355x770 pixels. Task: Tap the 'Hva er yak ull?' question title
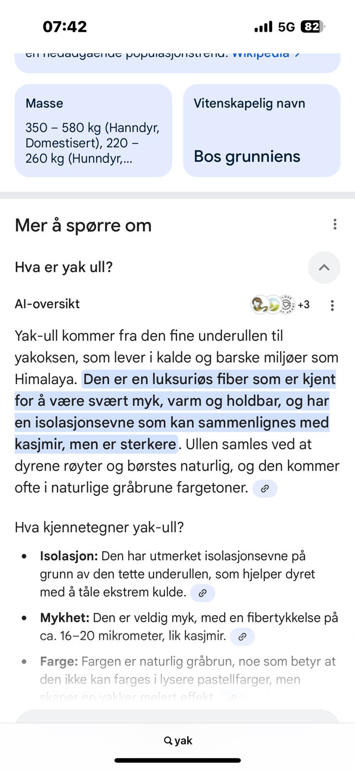pyautogui.click(x=64, y=267)
